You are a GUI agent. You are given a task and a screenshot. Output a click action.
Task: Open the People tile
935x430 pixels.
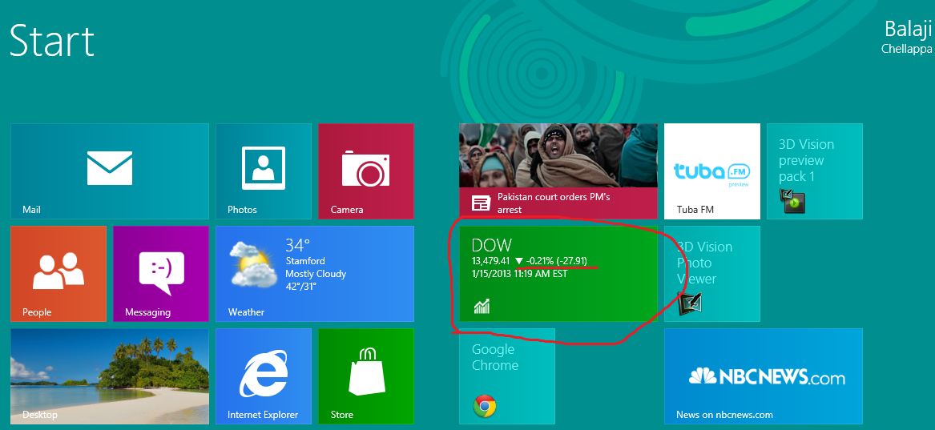click(58, 273)
